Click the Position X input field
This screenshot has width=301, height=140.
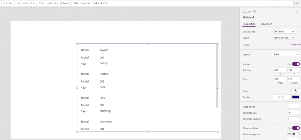280,70
